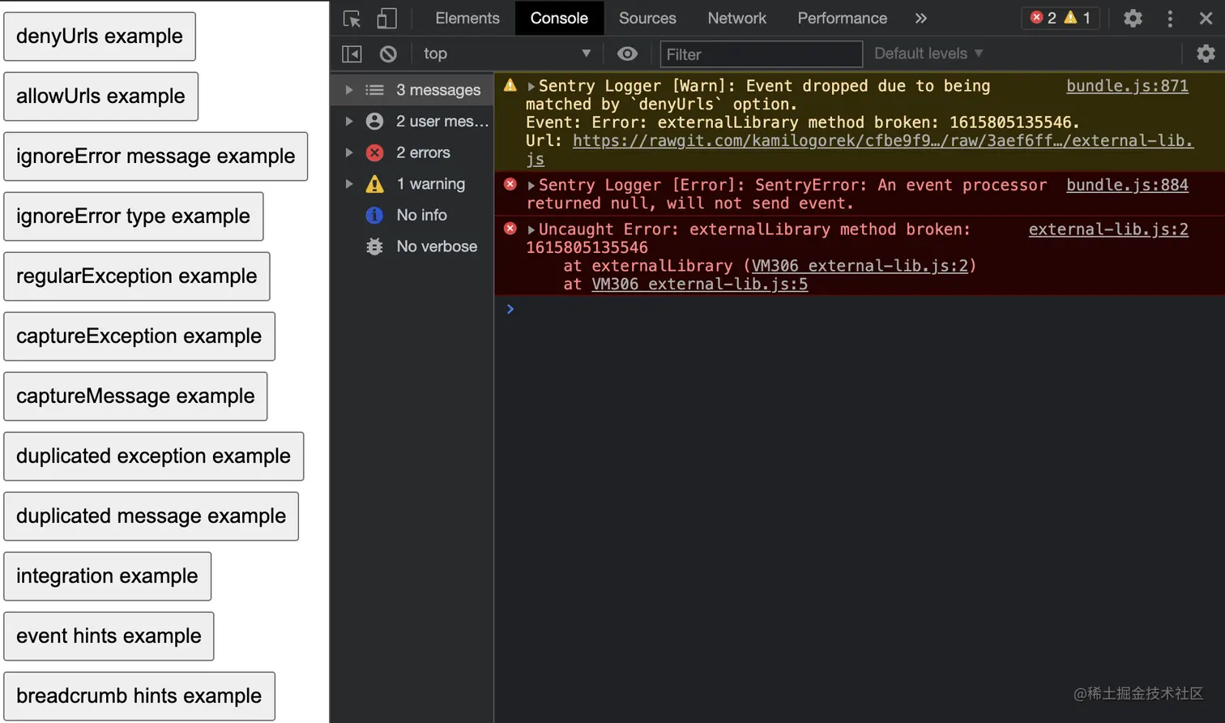This screenshot has width=1225, height=723.
Task: Click the ignoreError message example button
Action: click(156, 156)
